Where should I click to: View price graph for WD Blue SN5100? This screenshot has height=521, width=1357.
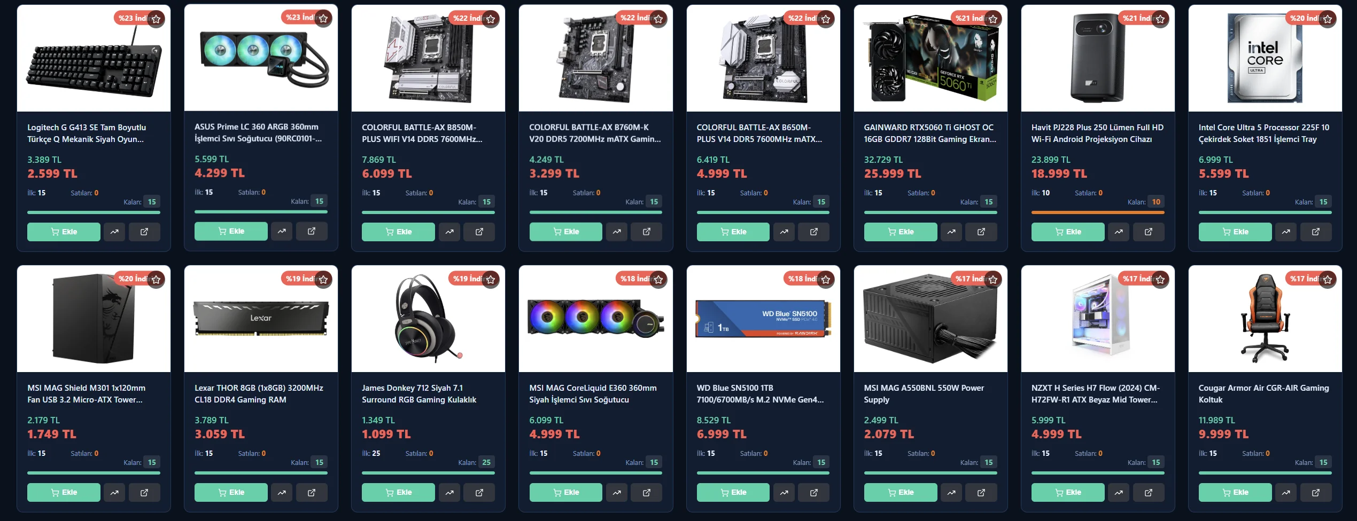(784, 492)
